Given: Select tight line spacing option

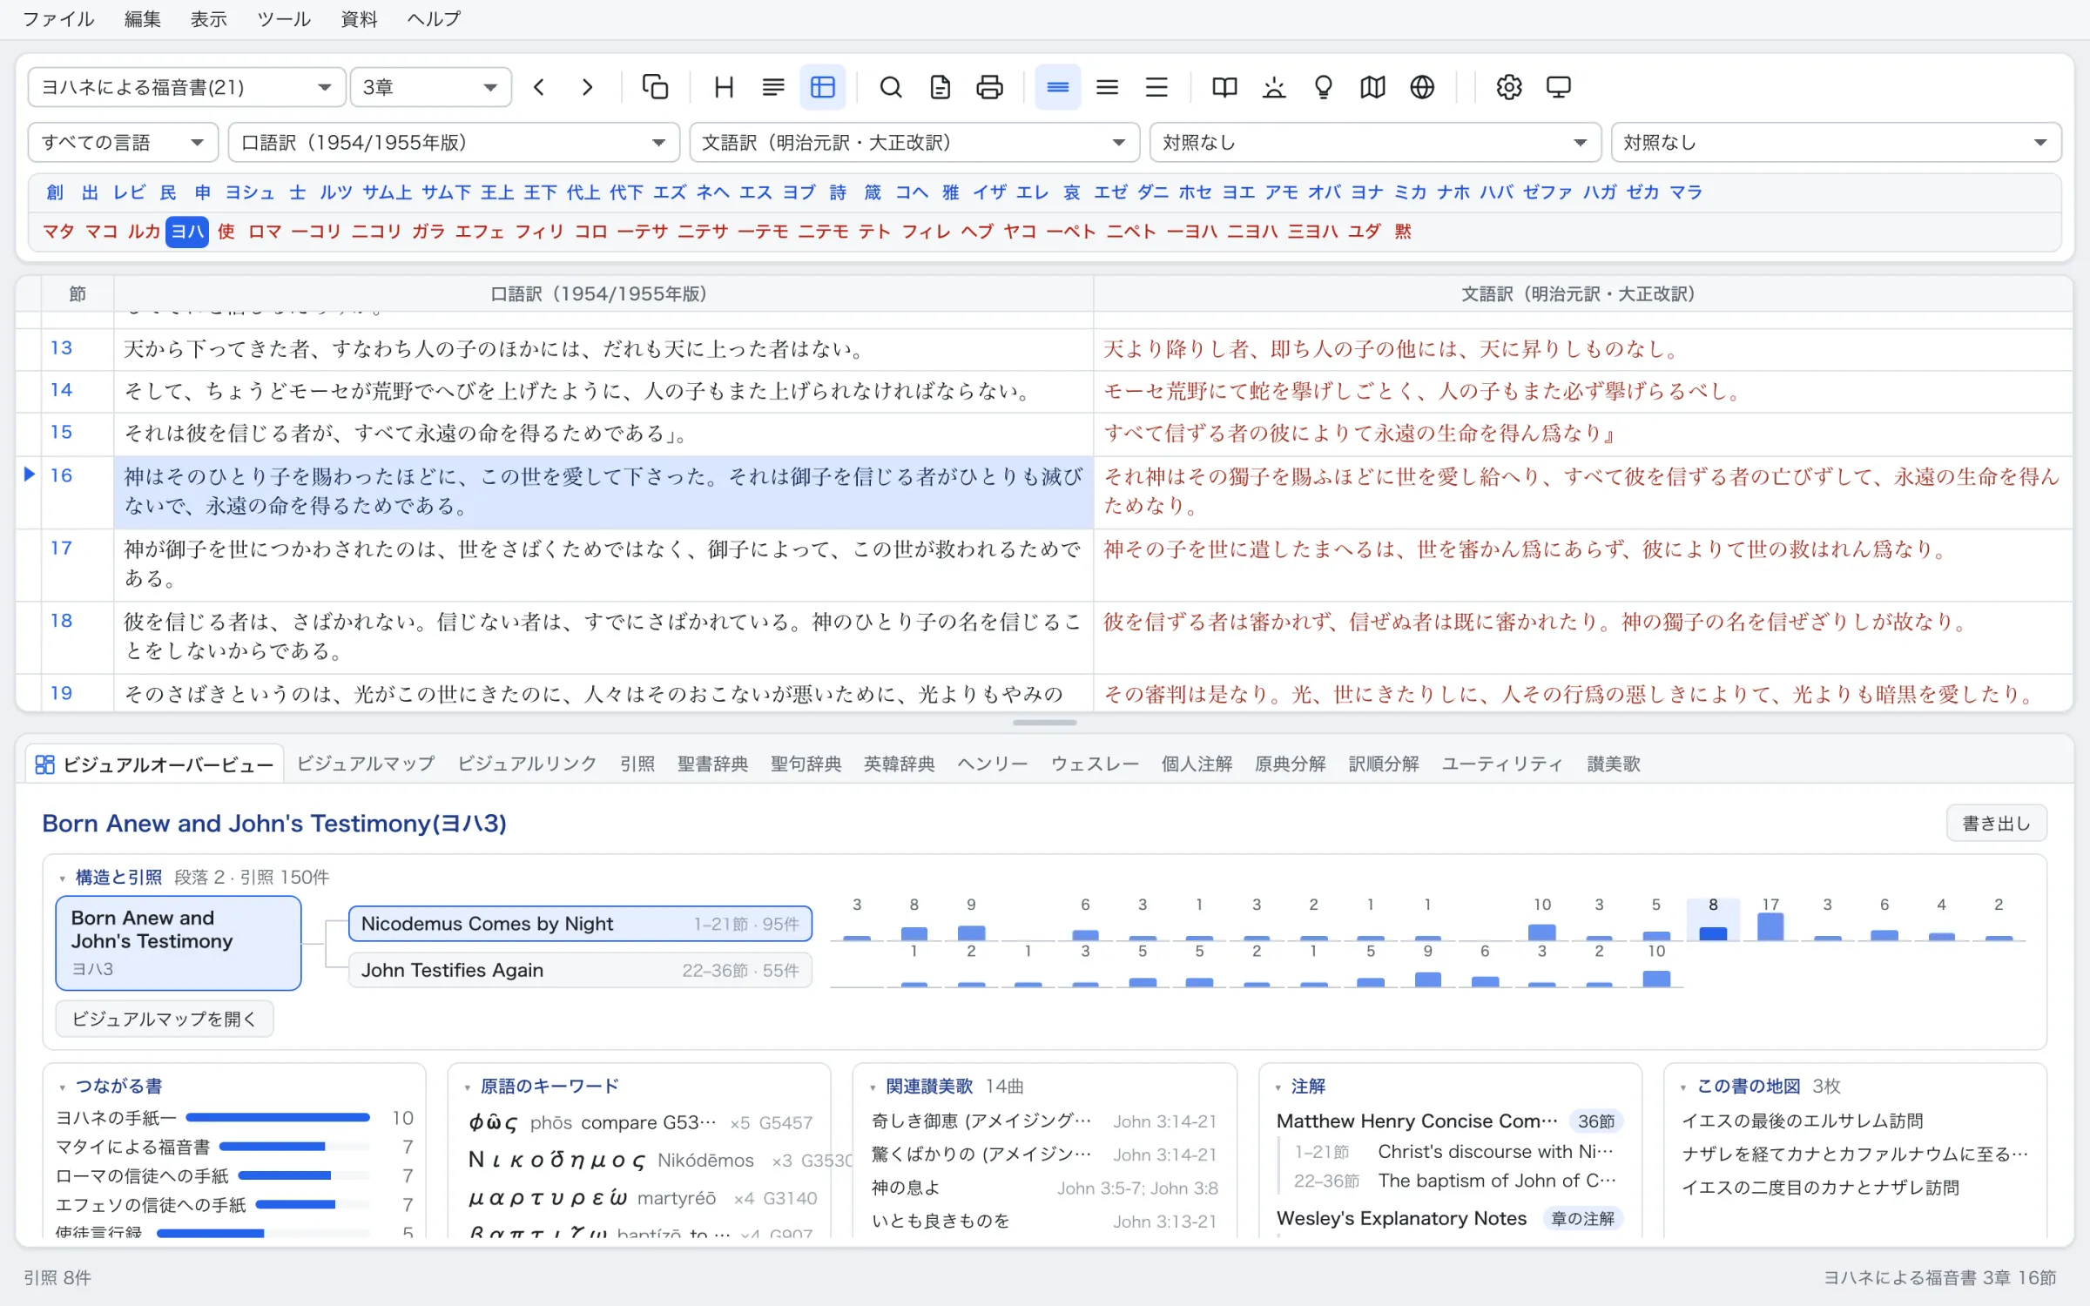Looking at the screenshot, I should [1057, 87].
